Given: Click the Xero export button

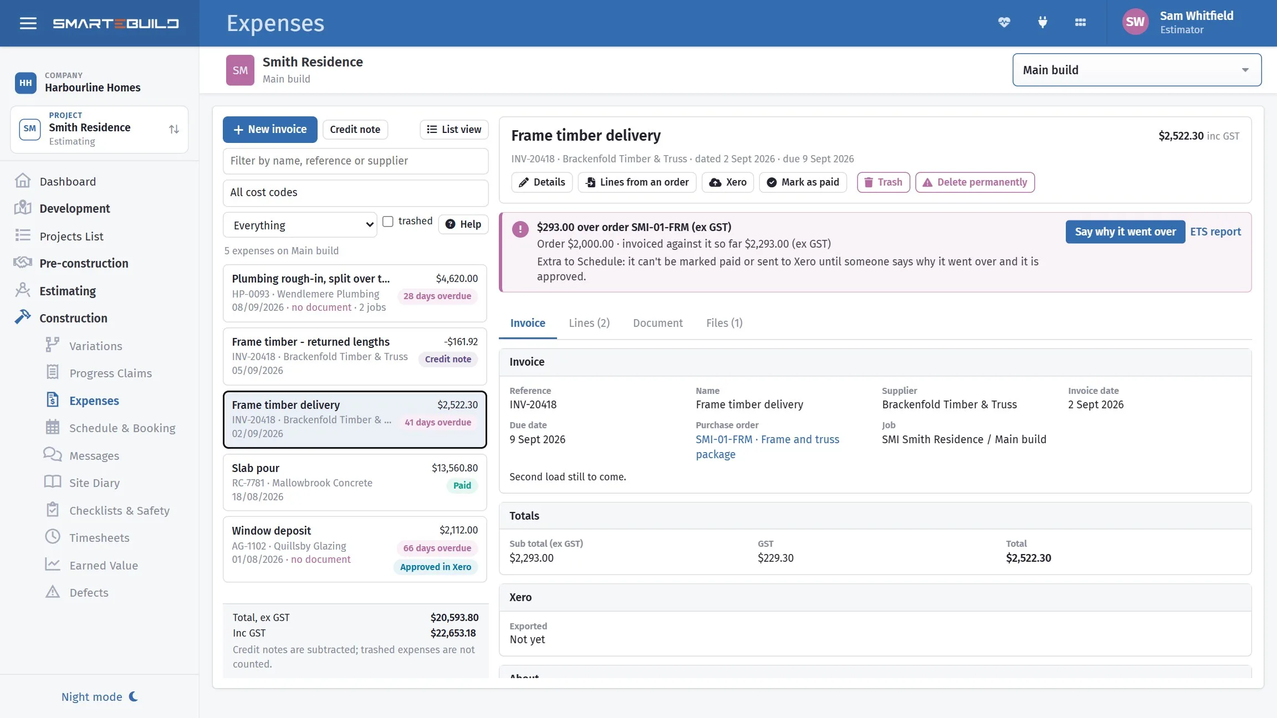Looking at the screenshot, I should click(728, 182).
